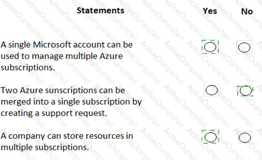Click the line "A single Microsoft account can be"
Image resolution: width=262 pixels, height=160 pixels.
[x=67, y=44]
